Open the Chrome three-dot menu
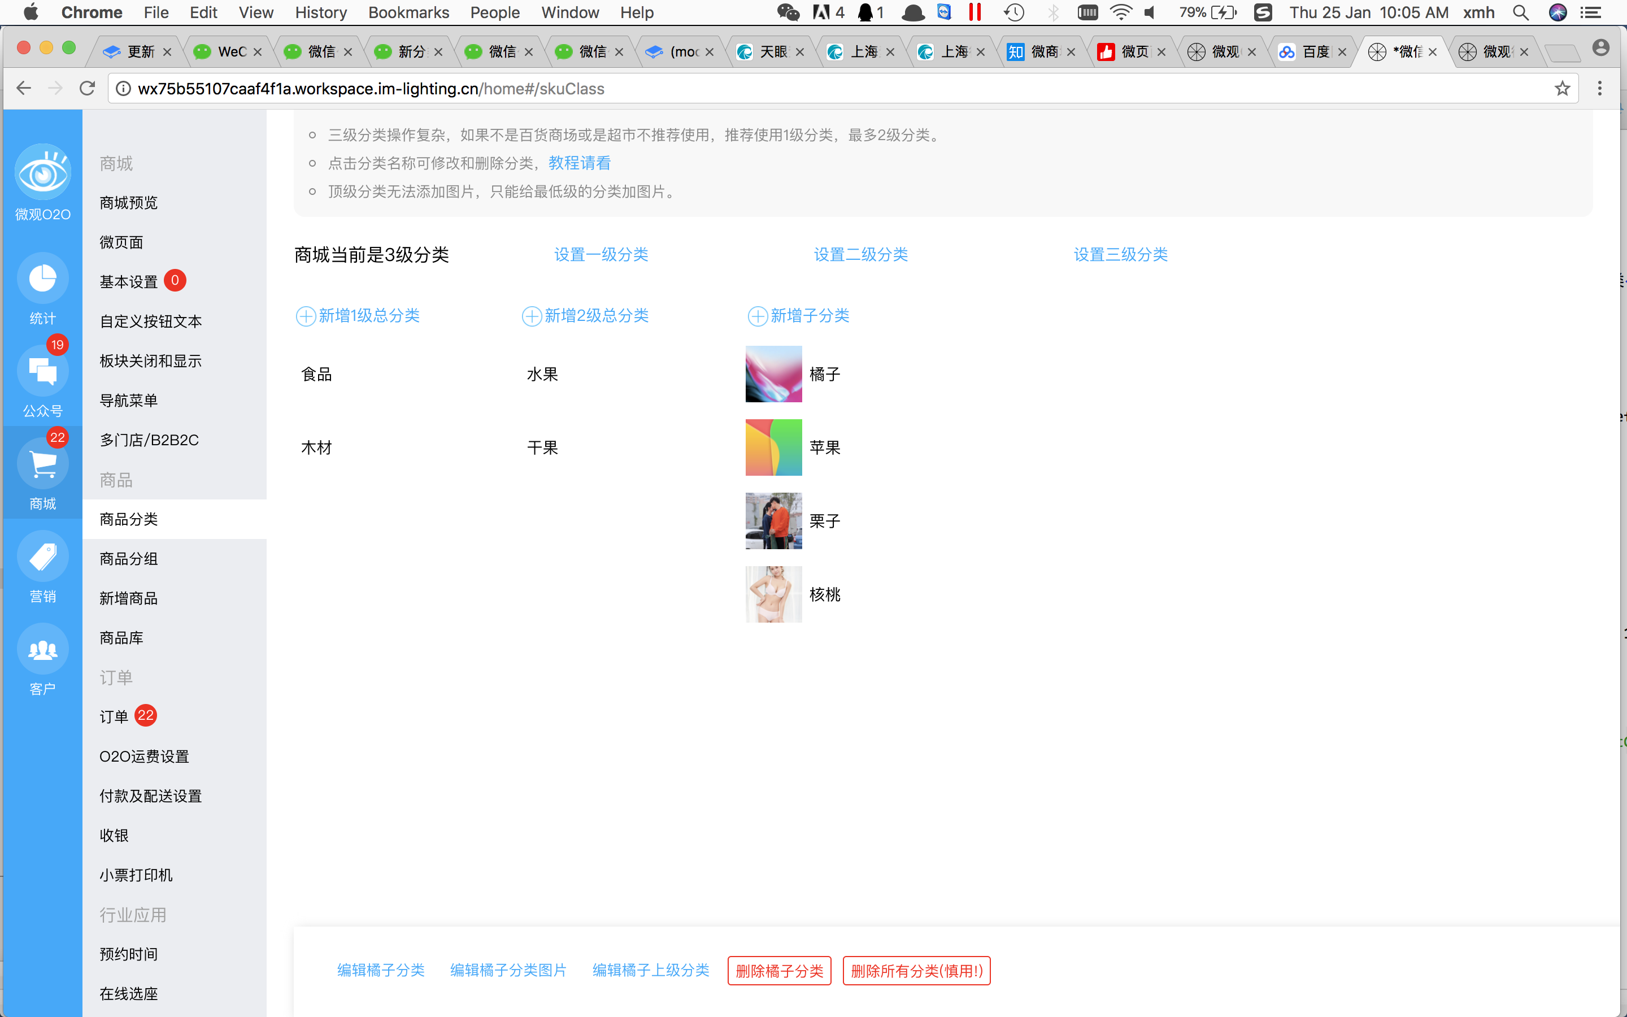Screen dimensions: 1627x1017 pos(1600,88)
